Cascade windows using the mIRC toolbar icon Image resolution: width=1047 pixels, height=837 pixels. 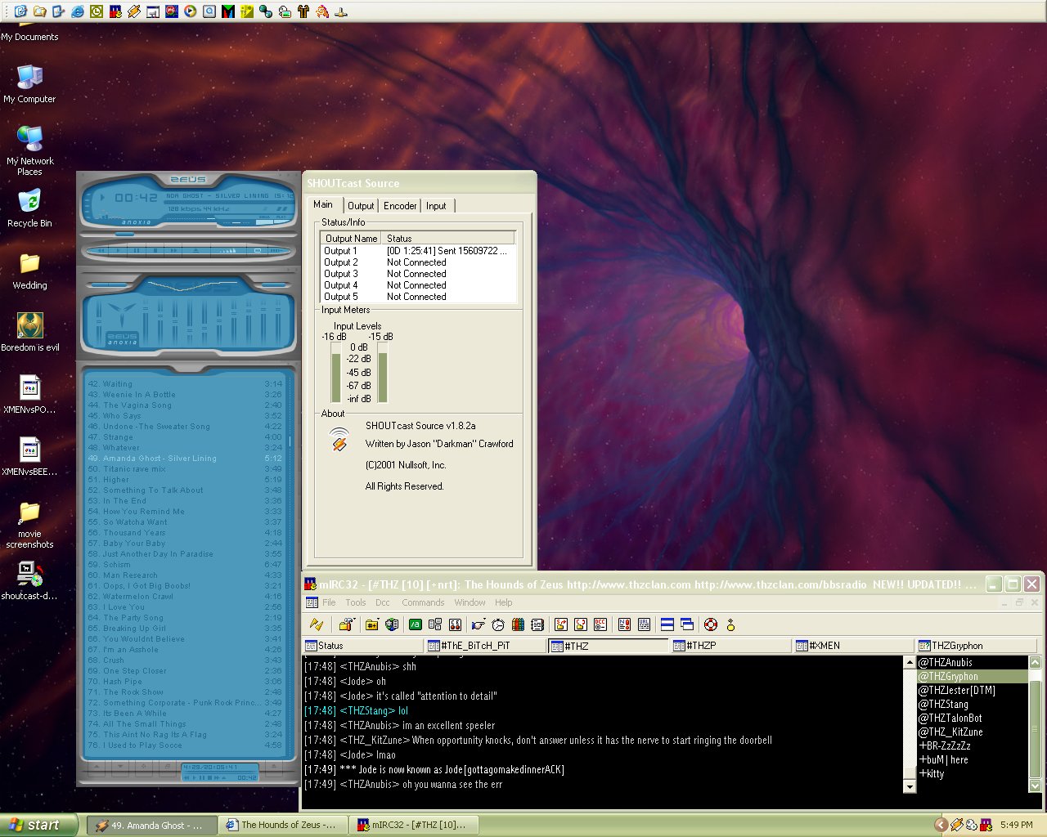coord(687,624)
